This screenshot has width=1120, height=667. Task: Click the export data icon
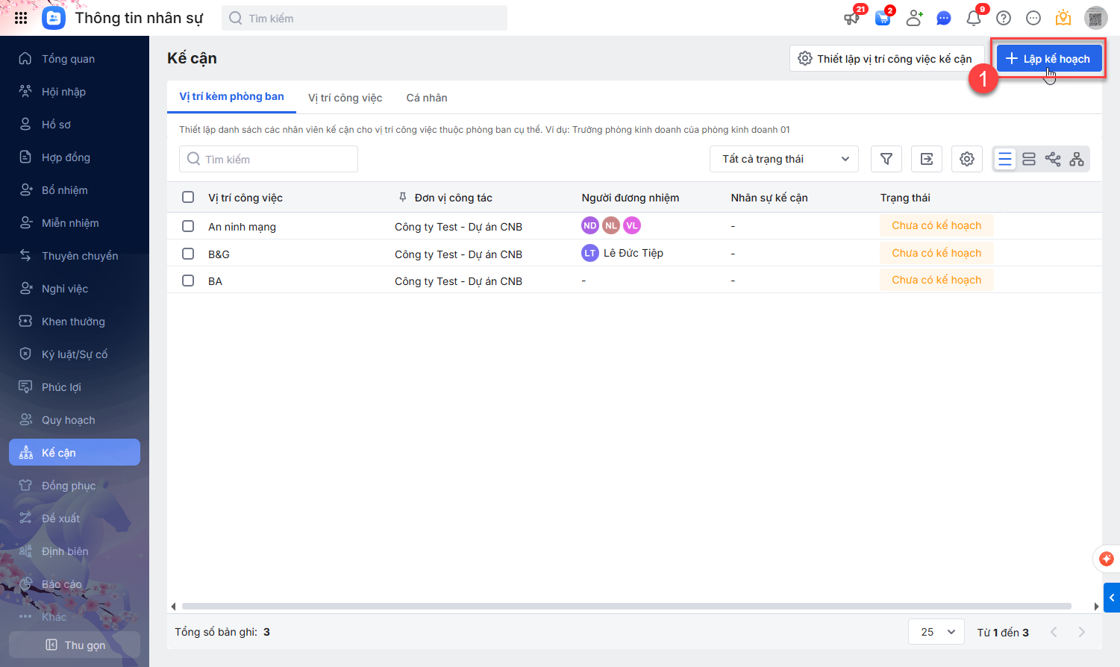click(927, 159)
